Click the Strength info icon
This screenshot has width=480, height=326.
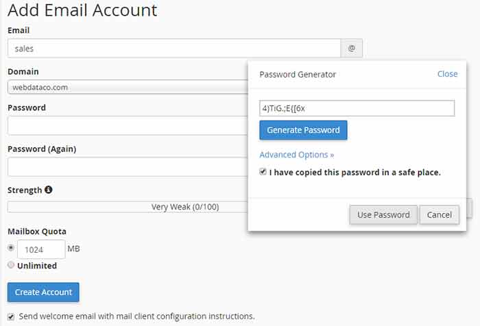[x=49, y=190]
